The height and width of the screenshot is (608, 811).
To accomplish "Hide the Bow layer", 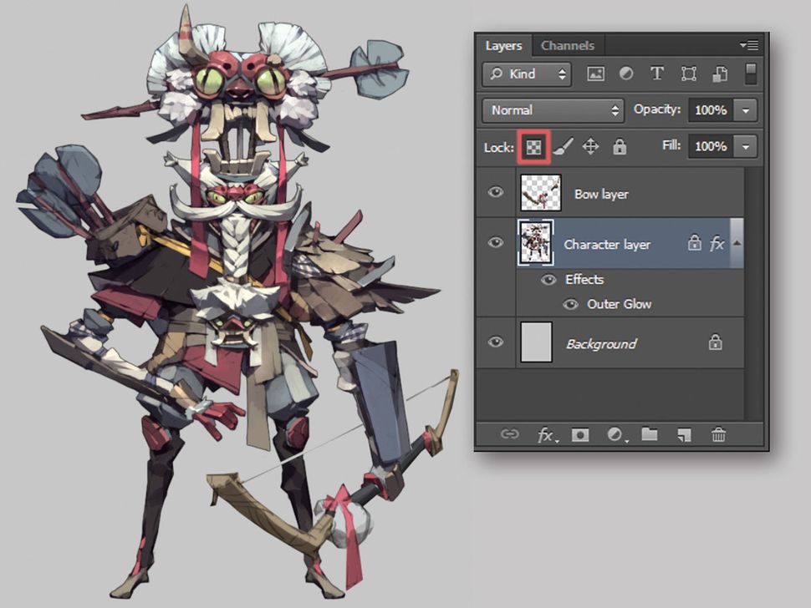I will pos(496,191).
